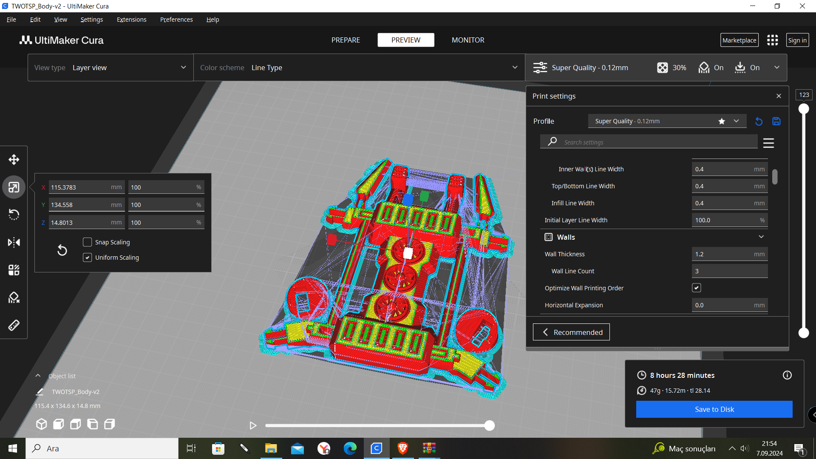Collapse print settings bar chevron
Screen dimensions: 816x459
point(776,68)
